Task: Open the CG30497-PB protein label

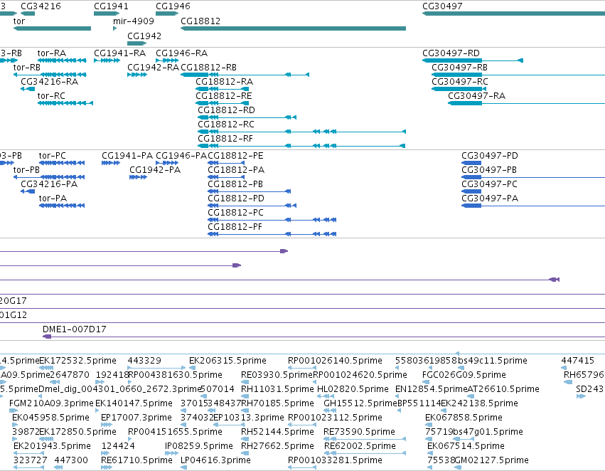Action: pos(489,170)
